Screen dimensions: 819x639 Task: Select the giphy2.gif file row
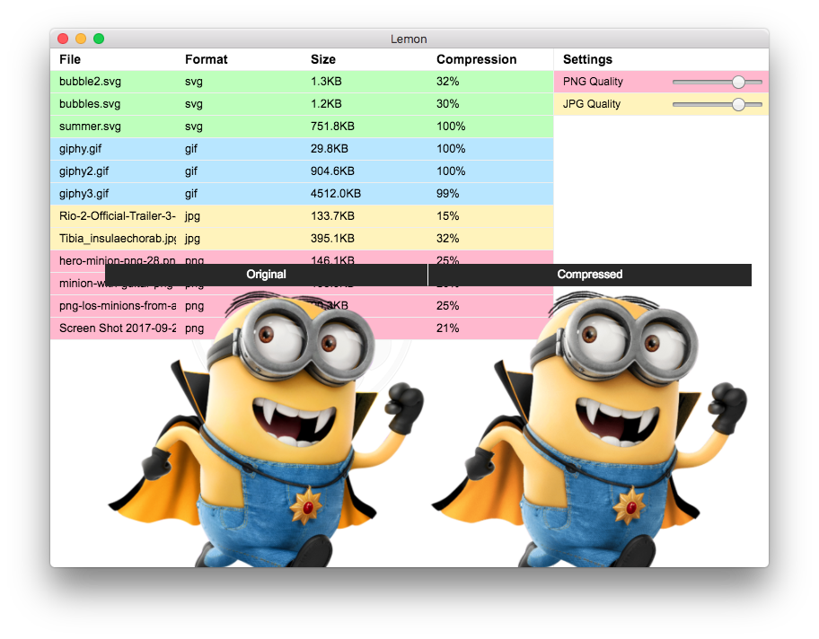tap(302, 171)
